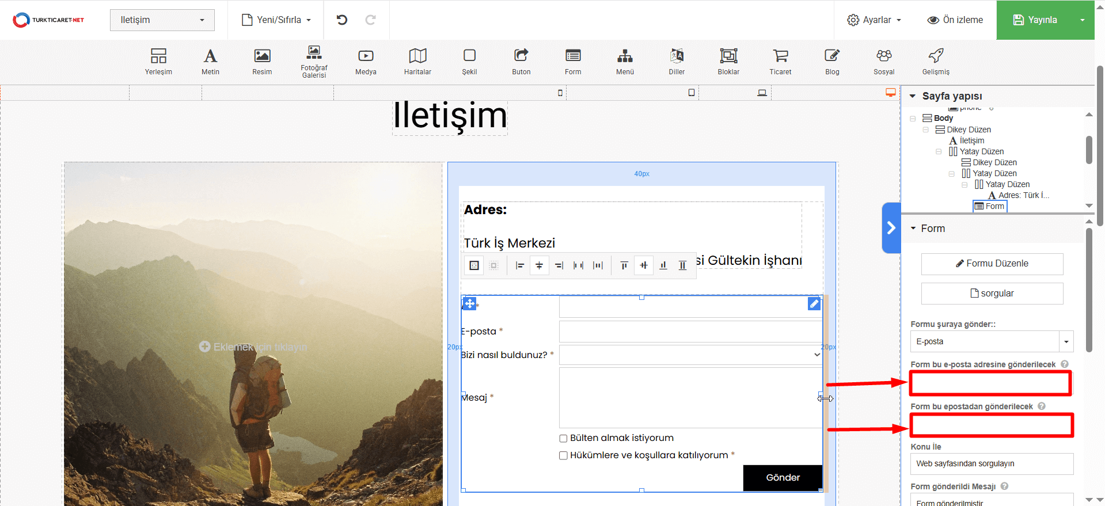Click the form's move handle icon
The width and height of the screenshot is (1105, 506).
click(x=469, y=303)
